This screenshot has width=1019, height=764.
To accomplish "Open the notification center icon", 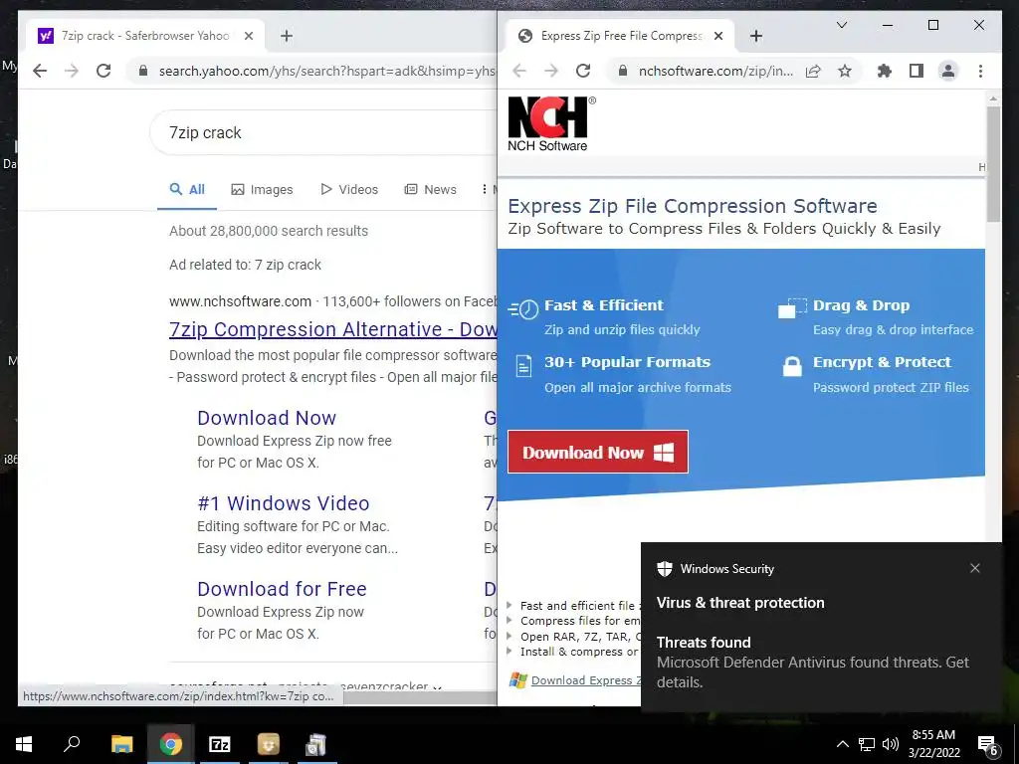I will [988, 746].
